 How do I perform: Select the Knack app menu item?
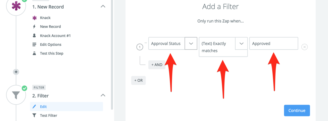pyautogui.click(x=45, y=18)
